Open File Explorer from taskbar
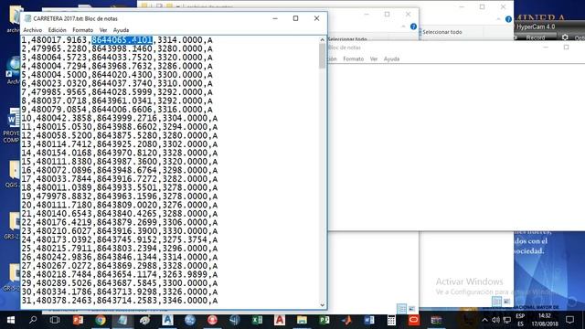 (302, 320)
